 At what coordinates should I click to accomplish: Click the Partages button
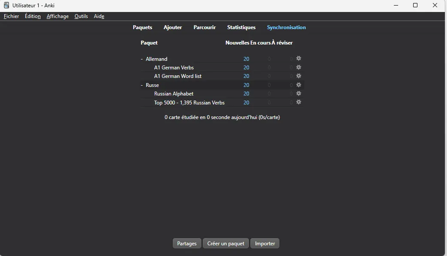(187, 243)
